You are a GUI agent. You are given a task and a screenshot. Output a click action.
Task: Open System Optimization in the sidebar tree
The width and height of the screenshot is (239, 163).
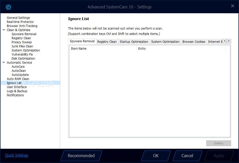[26, 50]
